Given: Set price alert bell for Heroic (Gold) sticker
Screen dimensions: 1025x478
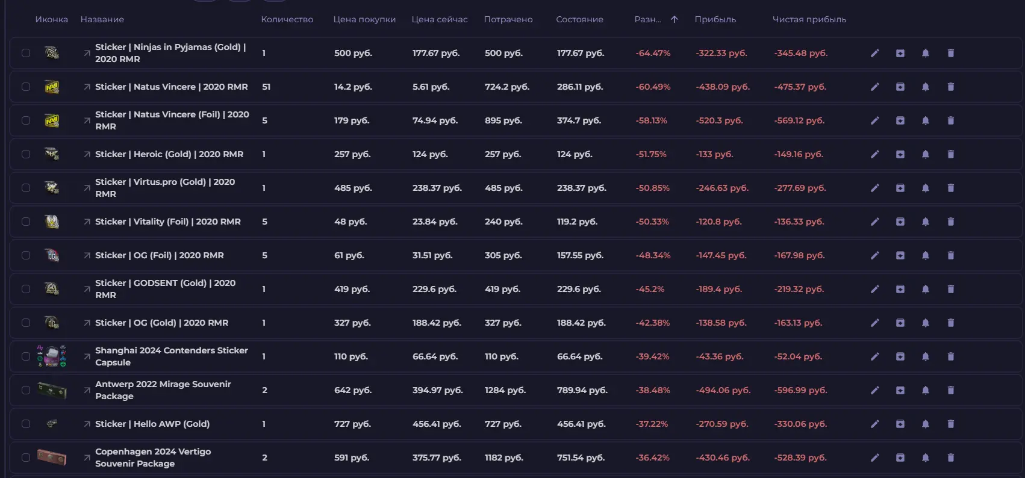Looking at the screenshot, I should click(x=925, y=154).
